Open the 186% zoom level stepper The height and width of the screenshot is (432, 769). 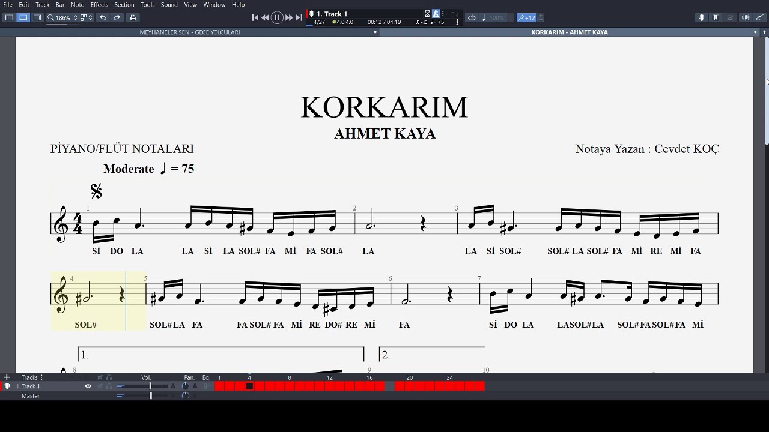[75, 17]
